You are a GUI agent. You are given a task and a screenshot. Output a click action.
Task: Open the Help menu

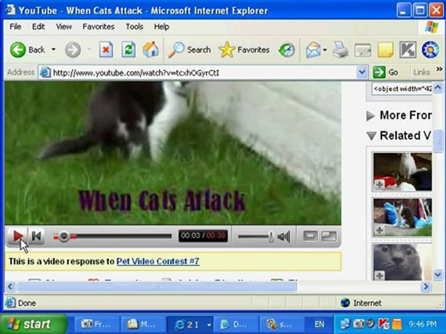coord(162,27)
